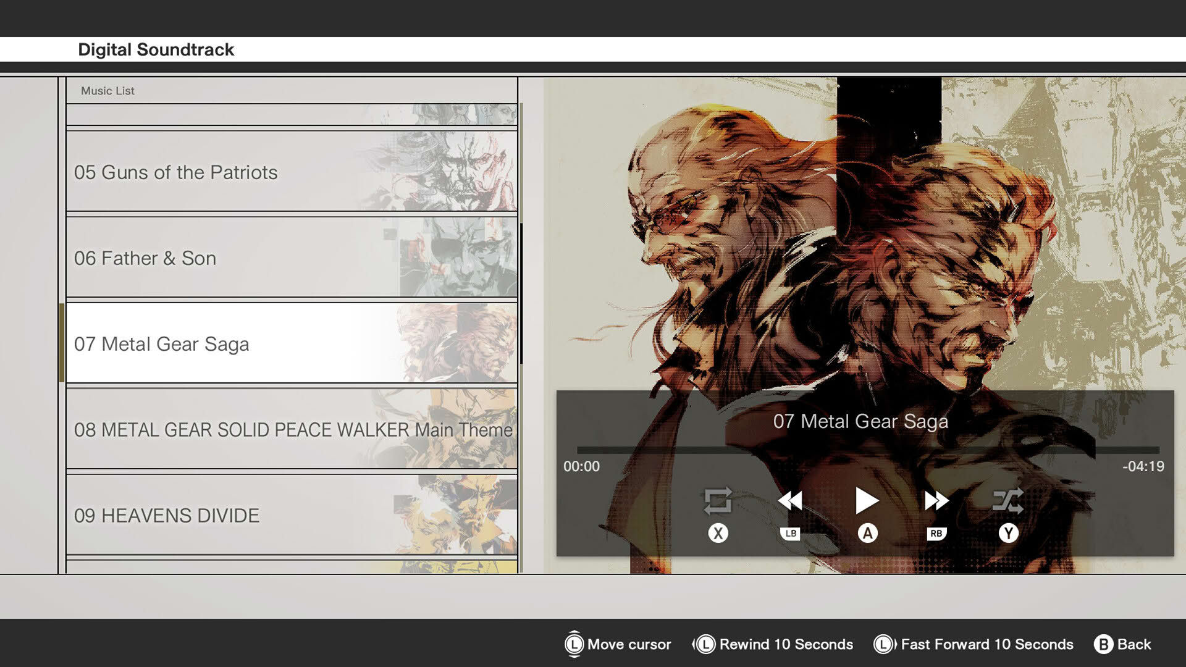Image resolution: width=1186 pixels, height=667 pixels.
Task: Click the elapsed time 00:00 label
Action: pyautogui.click(x=581, y=466)
